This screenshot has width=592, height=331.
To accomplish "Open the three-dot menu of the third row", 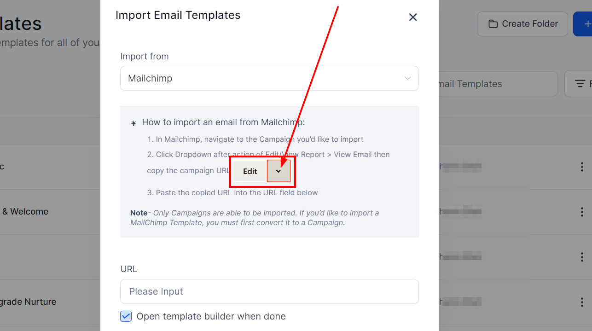I will [582, 257].
